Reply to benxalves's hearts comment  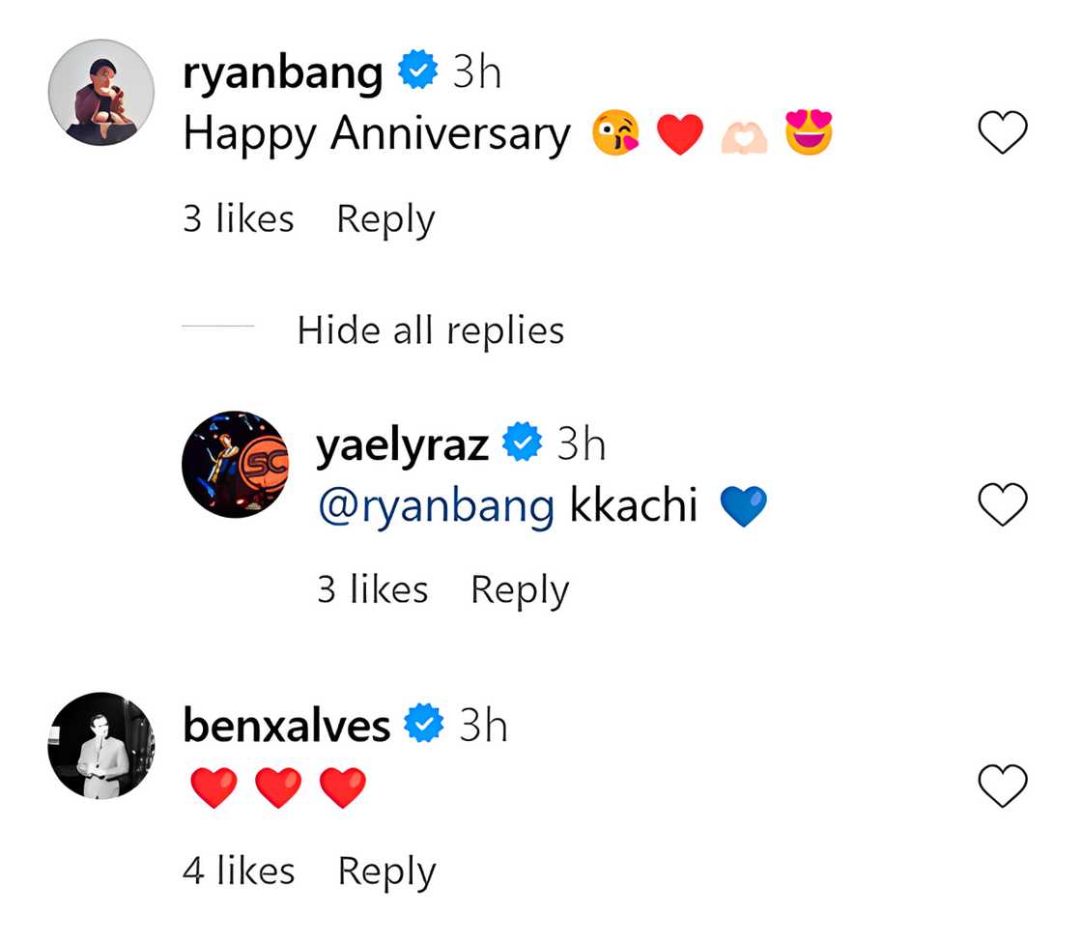386,872
